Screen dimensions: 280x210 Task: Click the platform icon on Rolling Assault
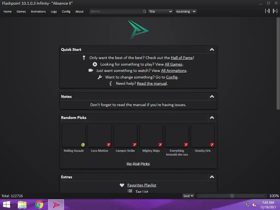click(83, 145)
